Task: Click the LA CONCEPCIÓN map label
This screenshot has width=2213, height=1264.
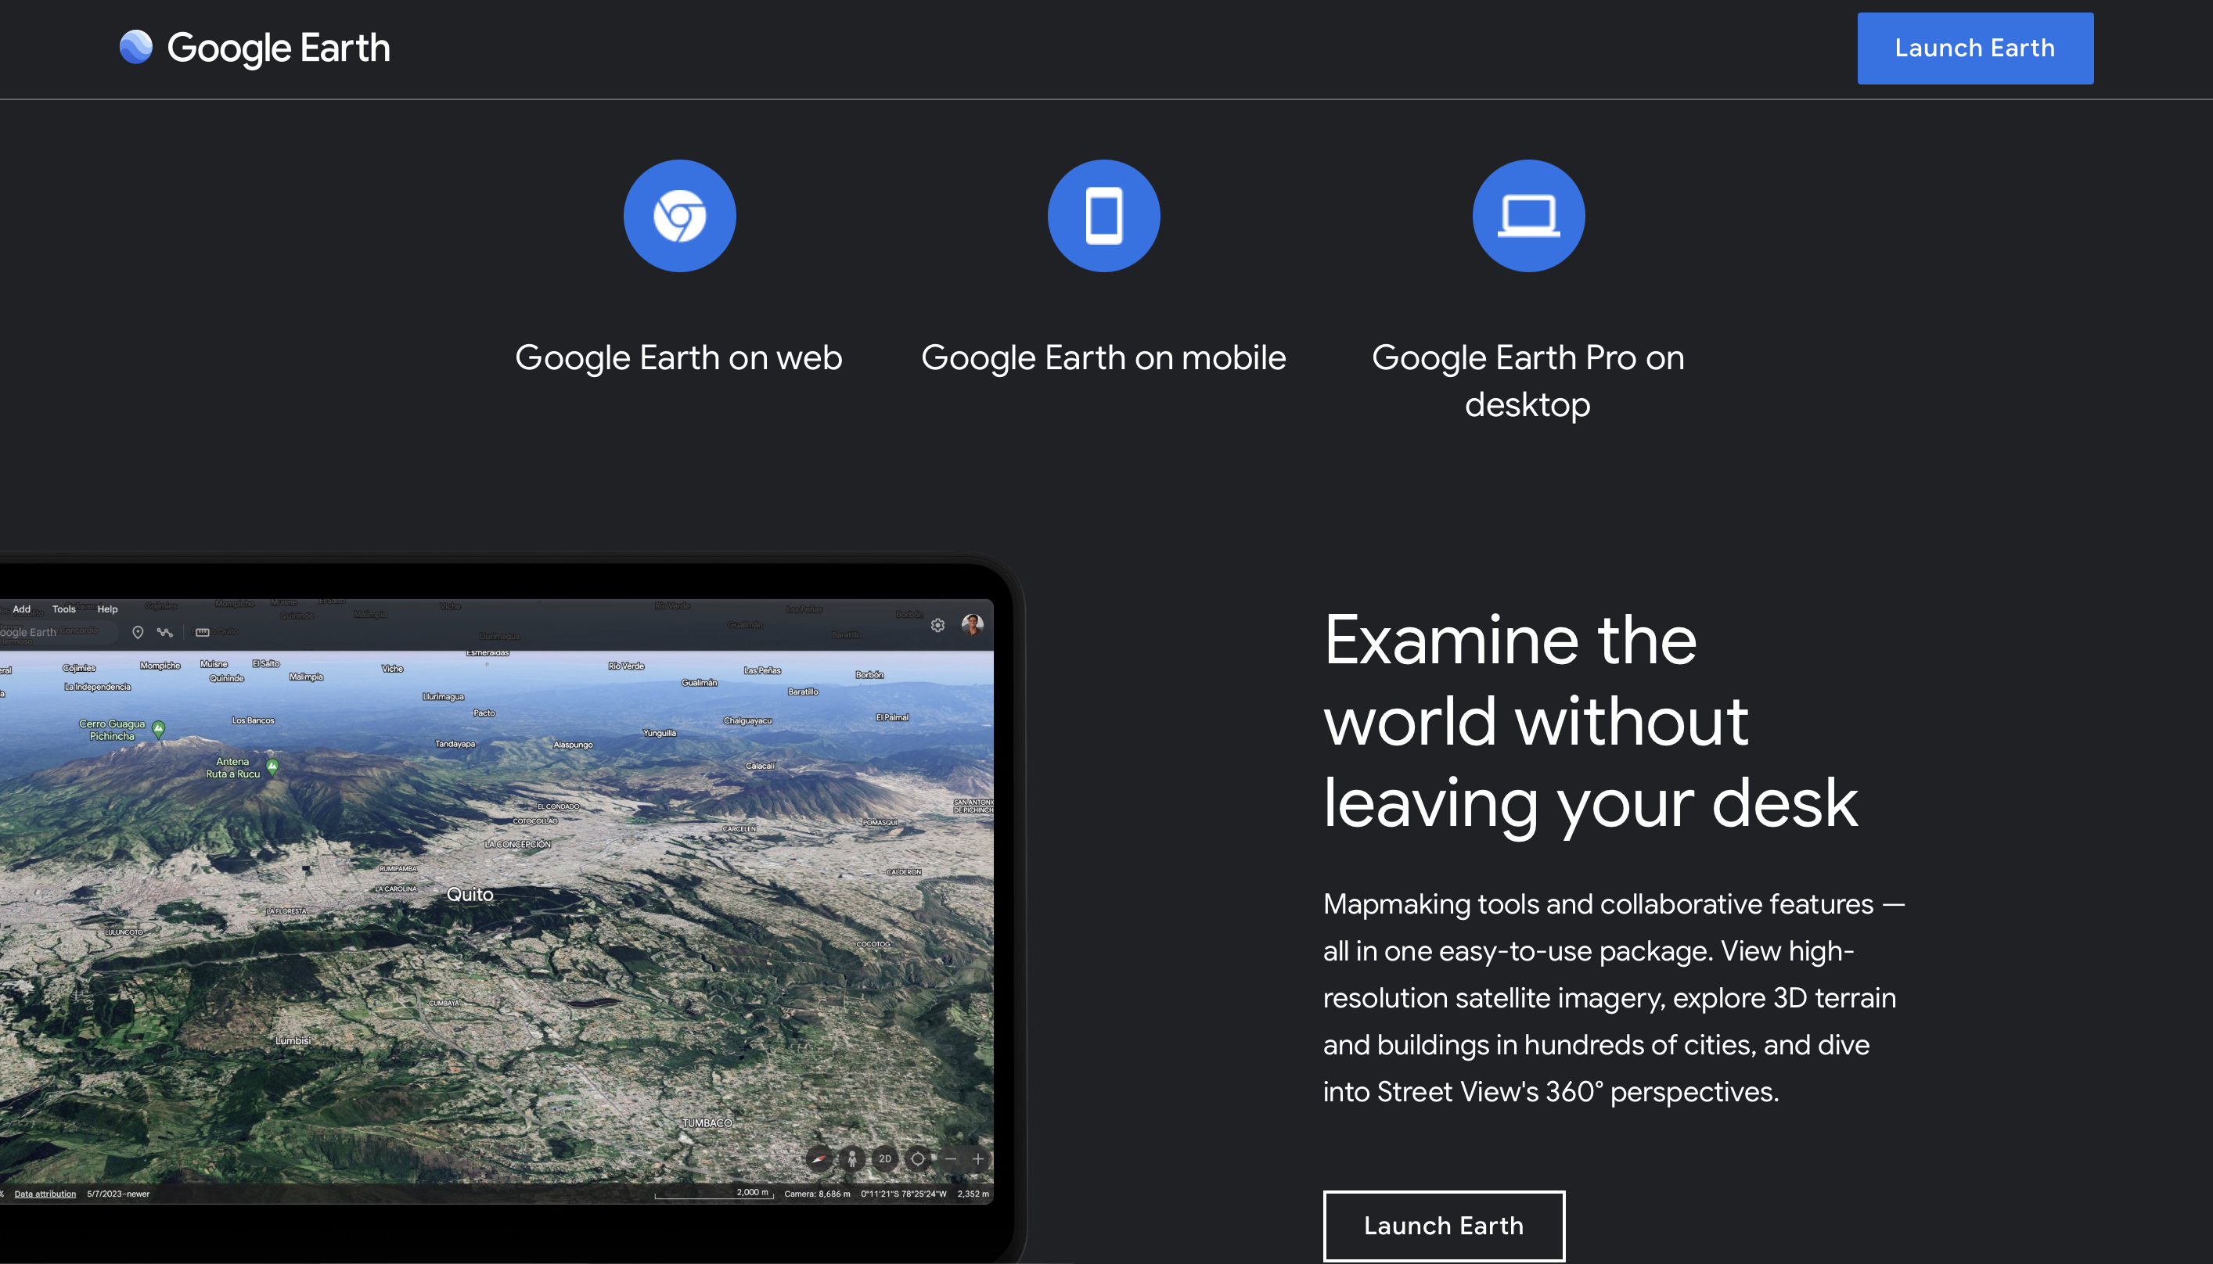Action: tap(517, 844)
